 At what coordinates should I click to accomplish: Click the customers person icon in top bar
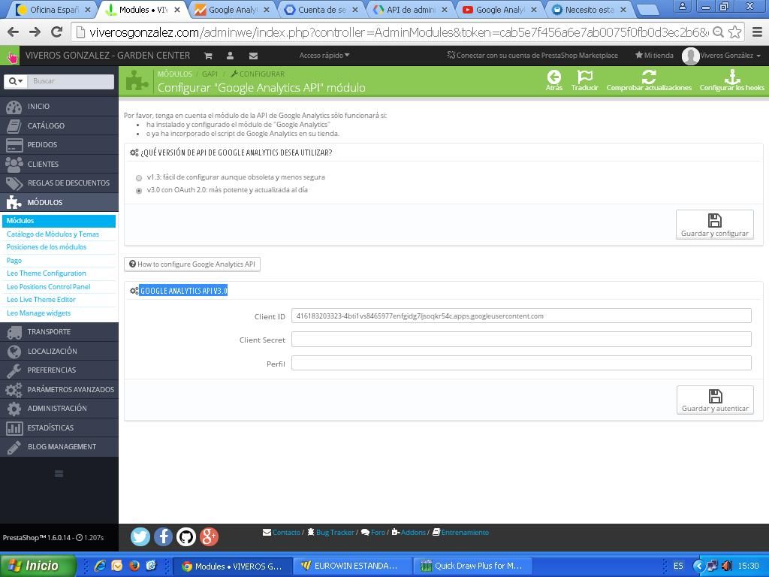pos(231,56)
